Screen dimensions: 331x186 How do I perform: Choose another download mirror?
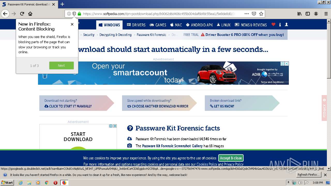[x=158, y=106]
